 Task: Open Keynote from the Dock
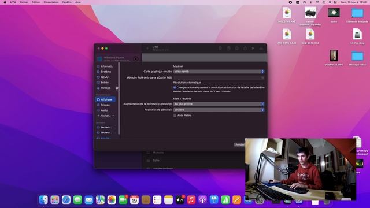click(x=214, y=200)
